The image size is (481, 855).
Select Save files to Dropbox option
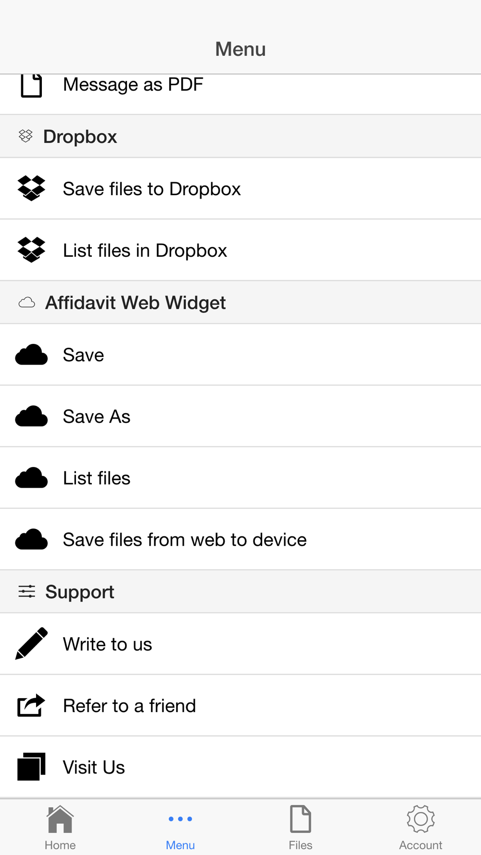click(240, 189)
